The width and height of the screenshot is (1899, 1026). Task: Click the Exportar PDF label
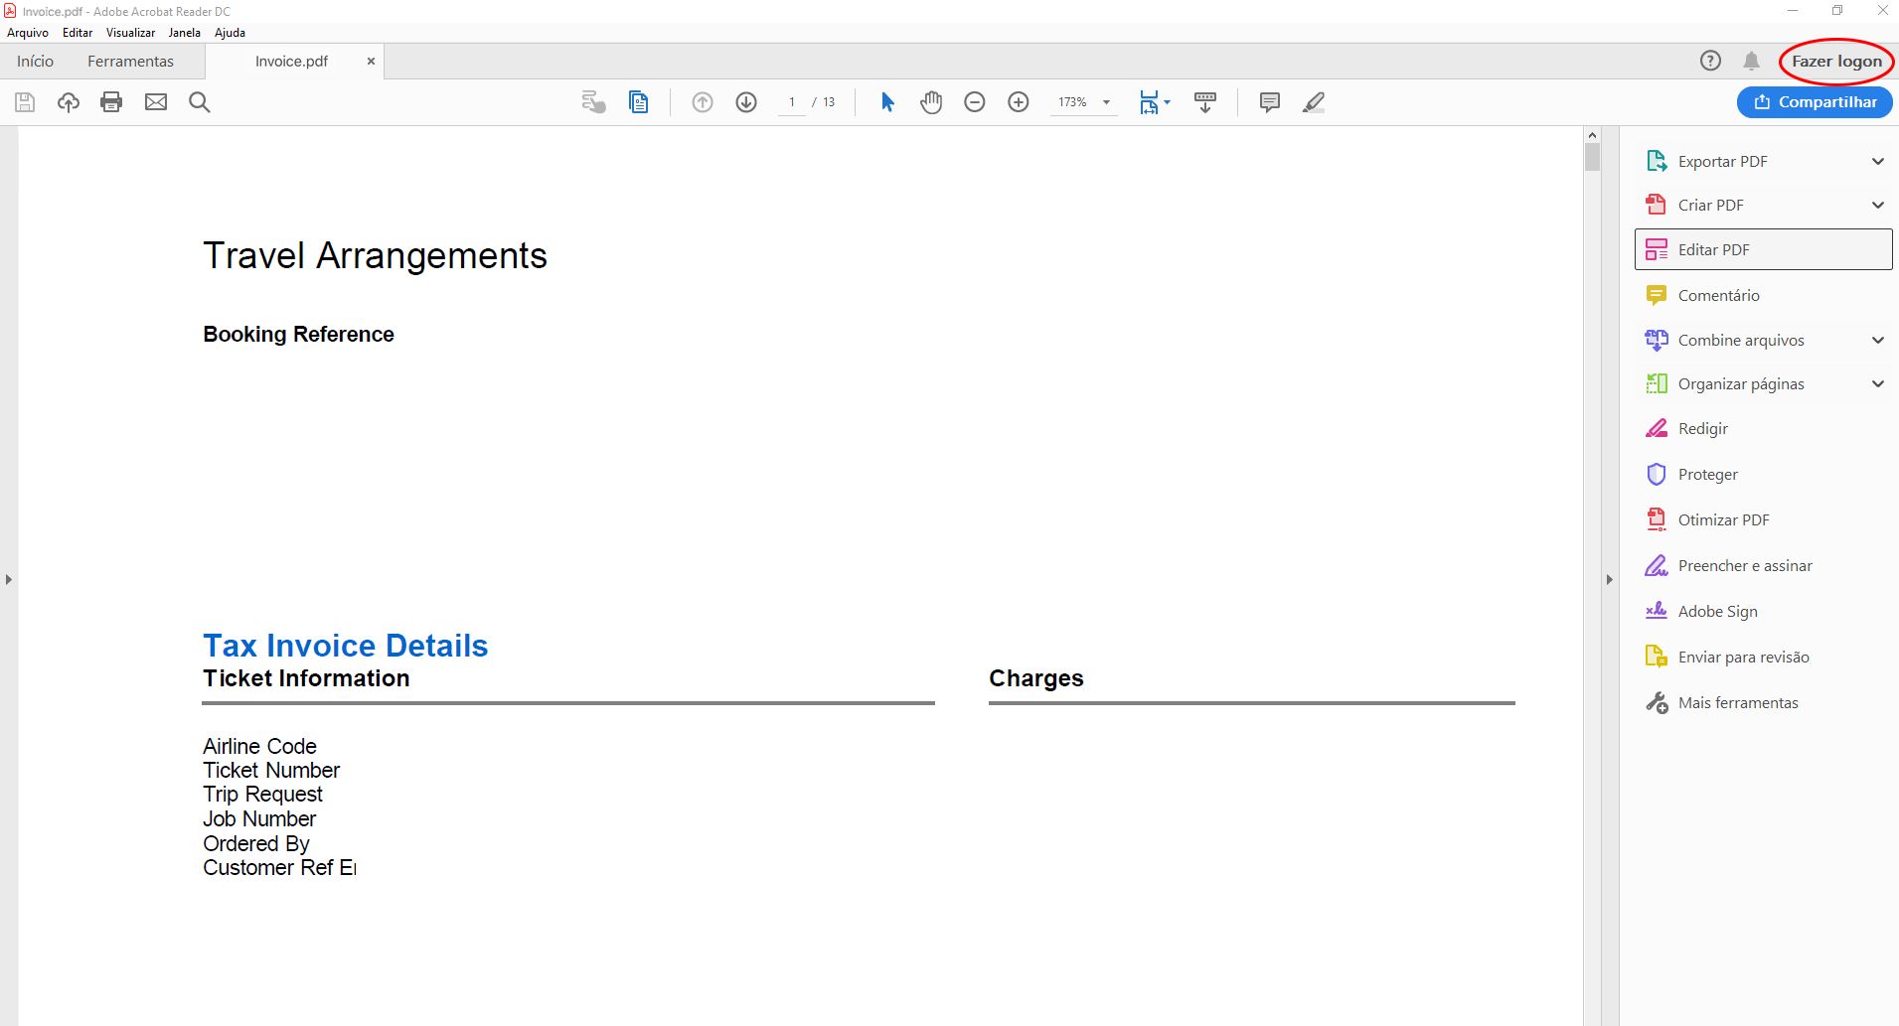(1722, 161)
